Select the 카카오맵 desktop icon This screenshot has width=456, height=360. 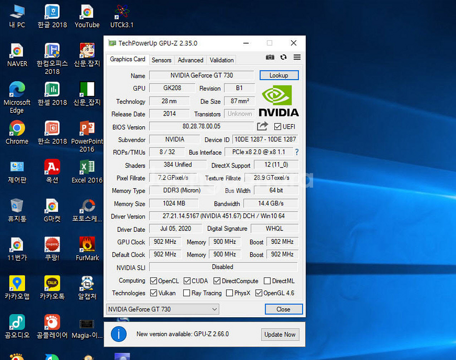(17, 288)
